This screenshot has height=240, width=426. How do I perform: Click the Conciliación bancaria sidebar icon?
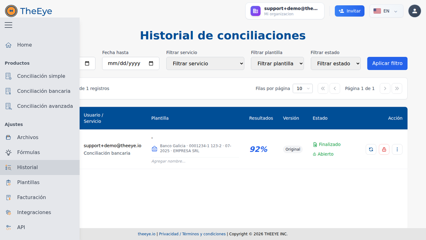9,91
